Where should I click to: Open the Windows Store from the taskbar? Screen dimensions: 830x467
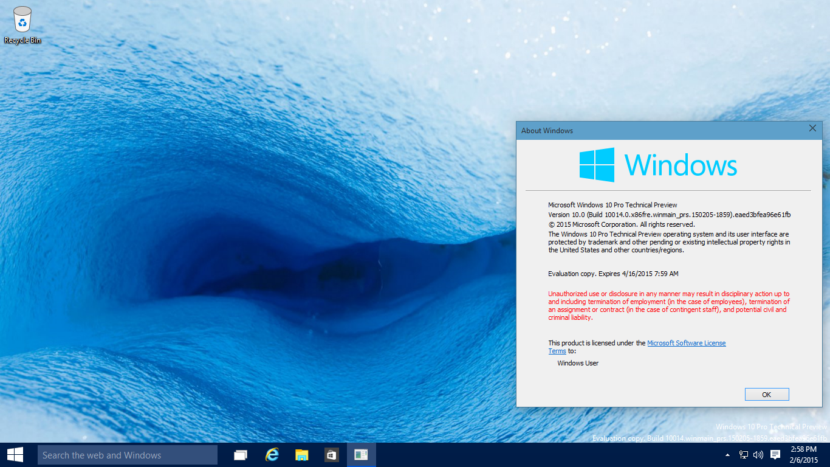coord(331,454)
